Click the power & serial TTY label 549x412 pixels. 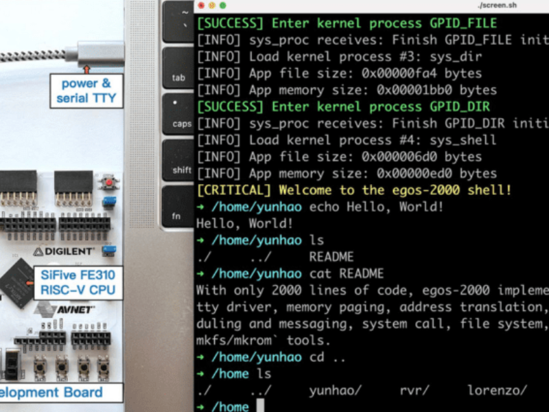click(87, 89)
